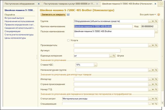Clear the Номер ГТД field
Viewport: 165px width, 110px height.
(153, 89)
